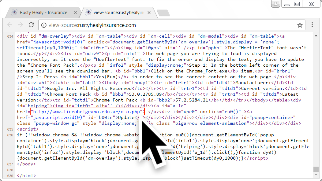This screenshot has width=322, height=181.
Task: Click the "Update" text in source
Action: click(126, 118)
